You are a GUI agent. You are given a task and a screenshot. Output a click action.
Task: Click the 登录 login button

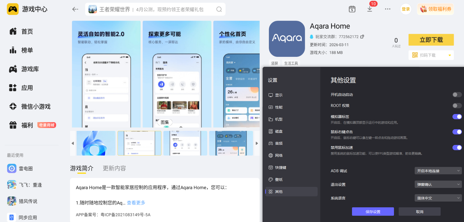coord(406,9)
